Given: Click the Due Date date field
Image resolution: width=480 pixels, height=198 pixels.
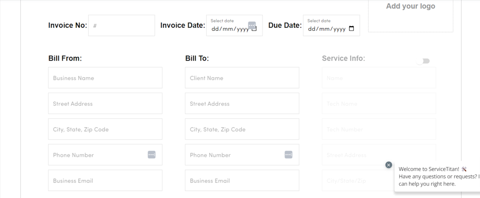Looking at the screenshot, I should pyautogui.click(x=331, y=25).
